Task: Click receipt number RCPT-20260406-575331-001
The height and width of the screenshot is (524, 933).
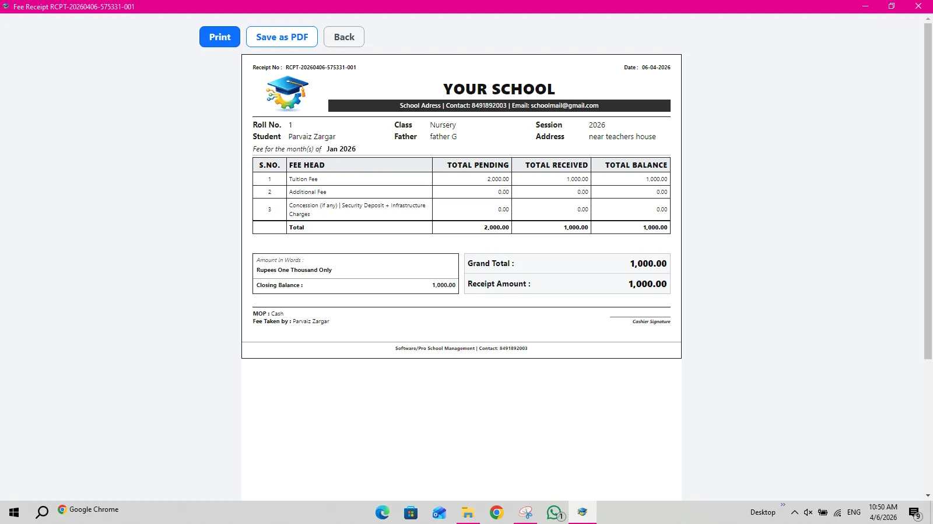Action: (321, 68)
